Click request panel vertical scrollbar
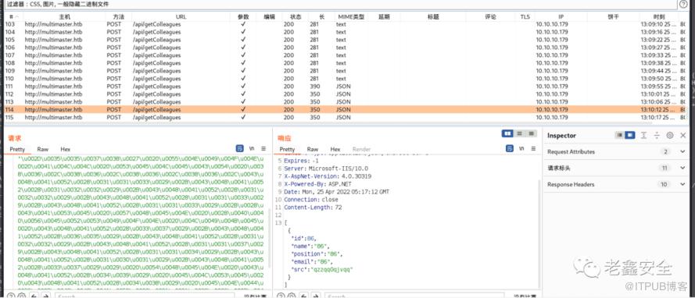This screenshot has height=298, width=695. pos(270,239)
